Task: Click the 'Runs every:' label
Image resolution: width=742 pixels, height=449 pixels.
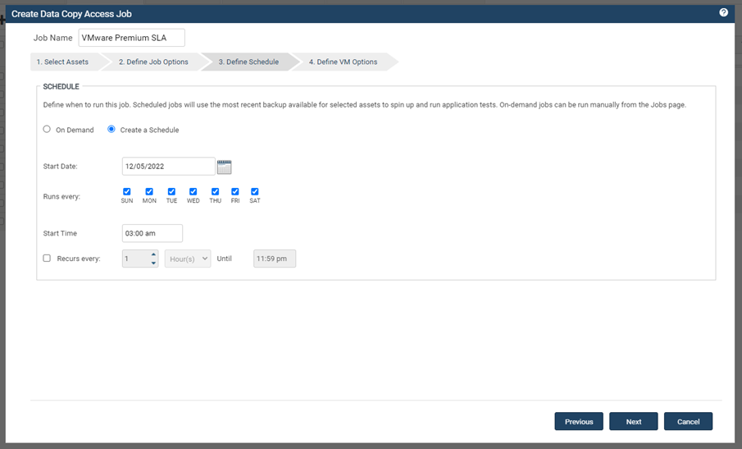Action: click(x=61, y=196)
